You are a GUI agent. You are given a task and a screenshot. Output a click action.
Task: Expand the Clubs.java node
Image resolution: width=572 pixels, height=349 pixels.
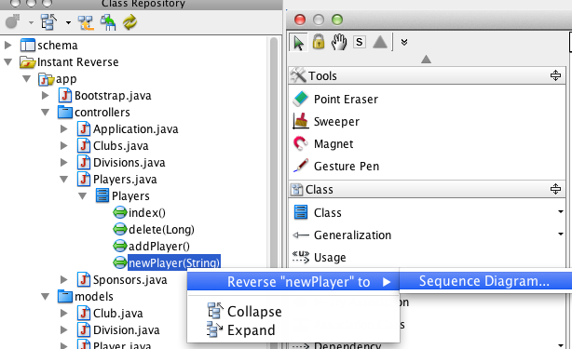[x=64, y=146]
